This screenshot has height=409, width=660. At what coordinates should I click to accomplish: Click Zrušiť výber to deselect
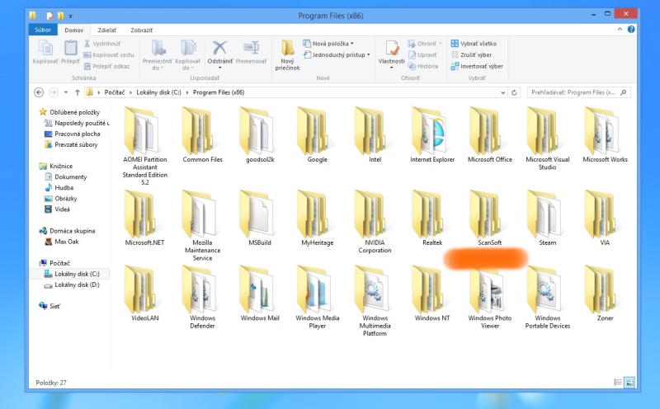pos(471,54)
